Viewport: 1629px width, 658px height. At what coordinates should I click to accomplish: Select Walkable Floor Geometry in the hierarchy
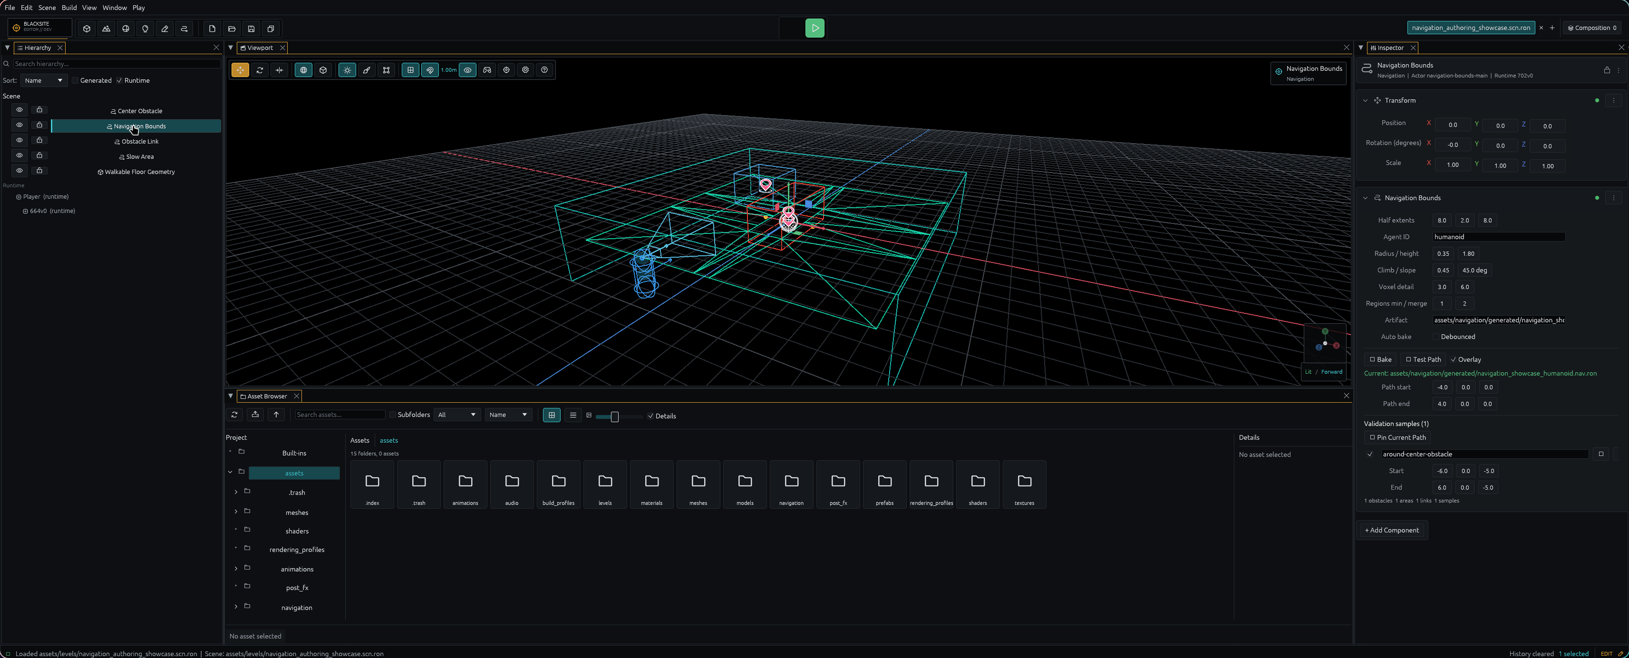(136, 172)
